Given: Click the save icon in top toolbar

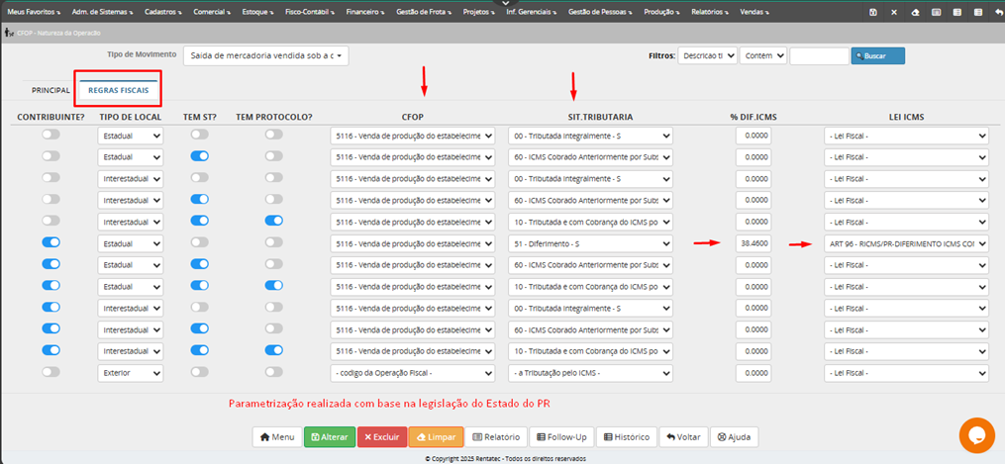Looking at the screenshot, I should coord(872,11).
